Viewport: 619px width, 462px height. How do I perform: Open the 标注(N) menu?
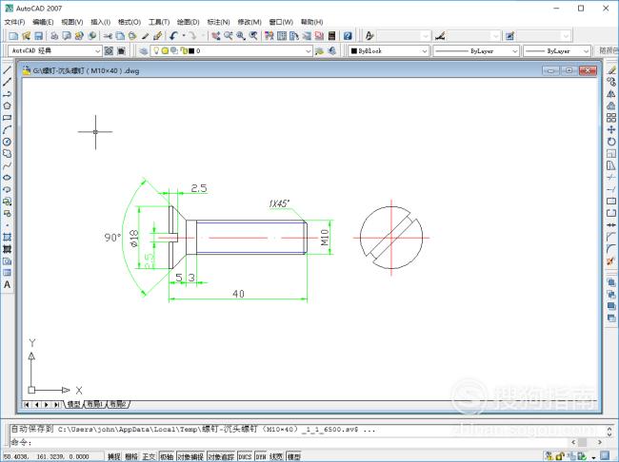(x=218, y=22)
